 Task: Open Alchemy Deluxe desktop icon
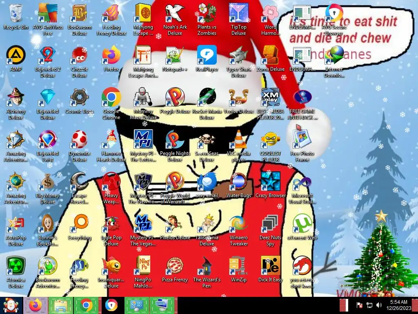point(16,103)
